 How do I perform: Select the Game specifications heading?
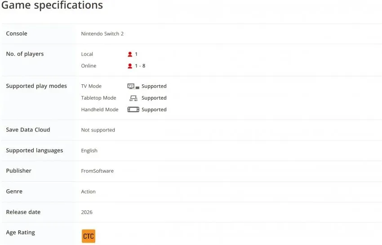tap(52, 5)
